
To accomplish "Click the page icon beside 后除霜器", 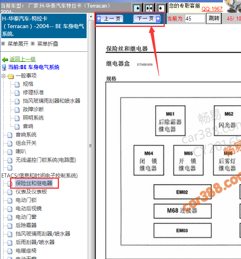I will 10,226.
